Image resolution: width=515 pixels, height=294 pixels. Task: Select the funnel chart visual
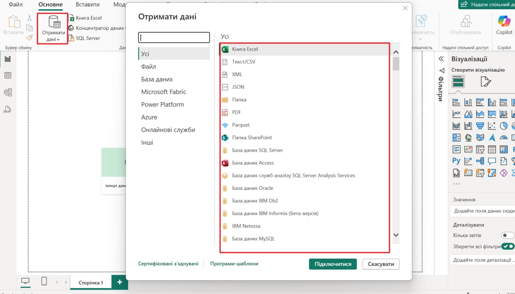[x=480, y=126]
